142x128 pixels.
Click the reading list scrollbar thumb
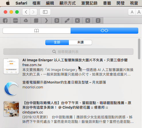coord(139,49)
